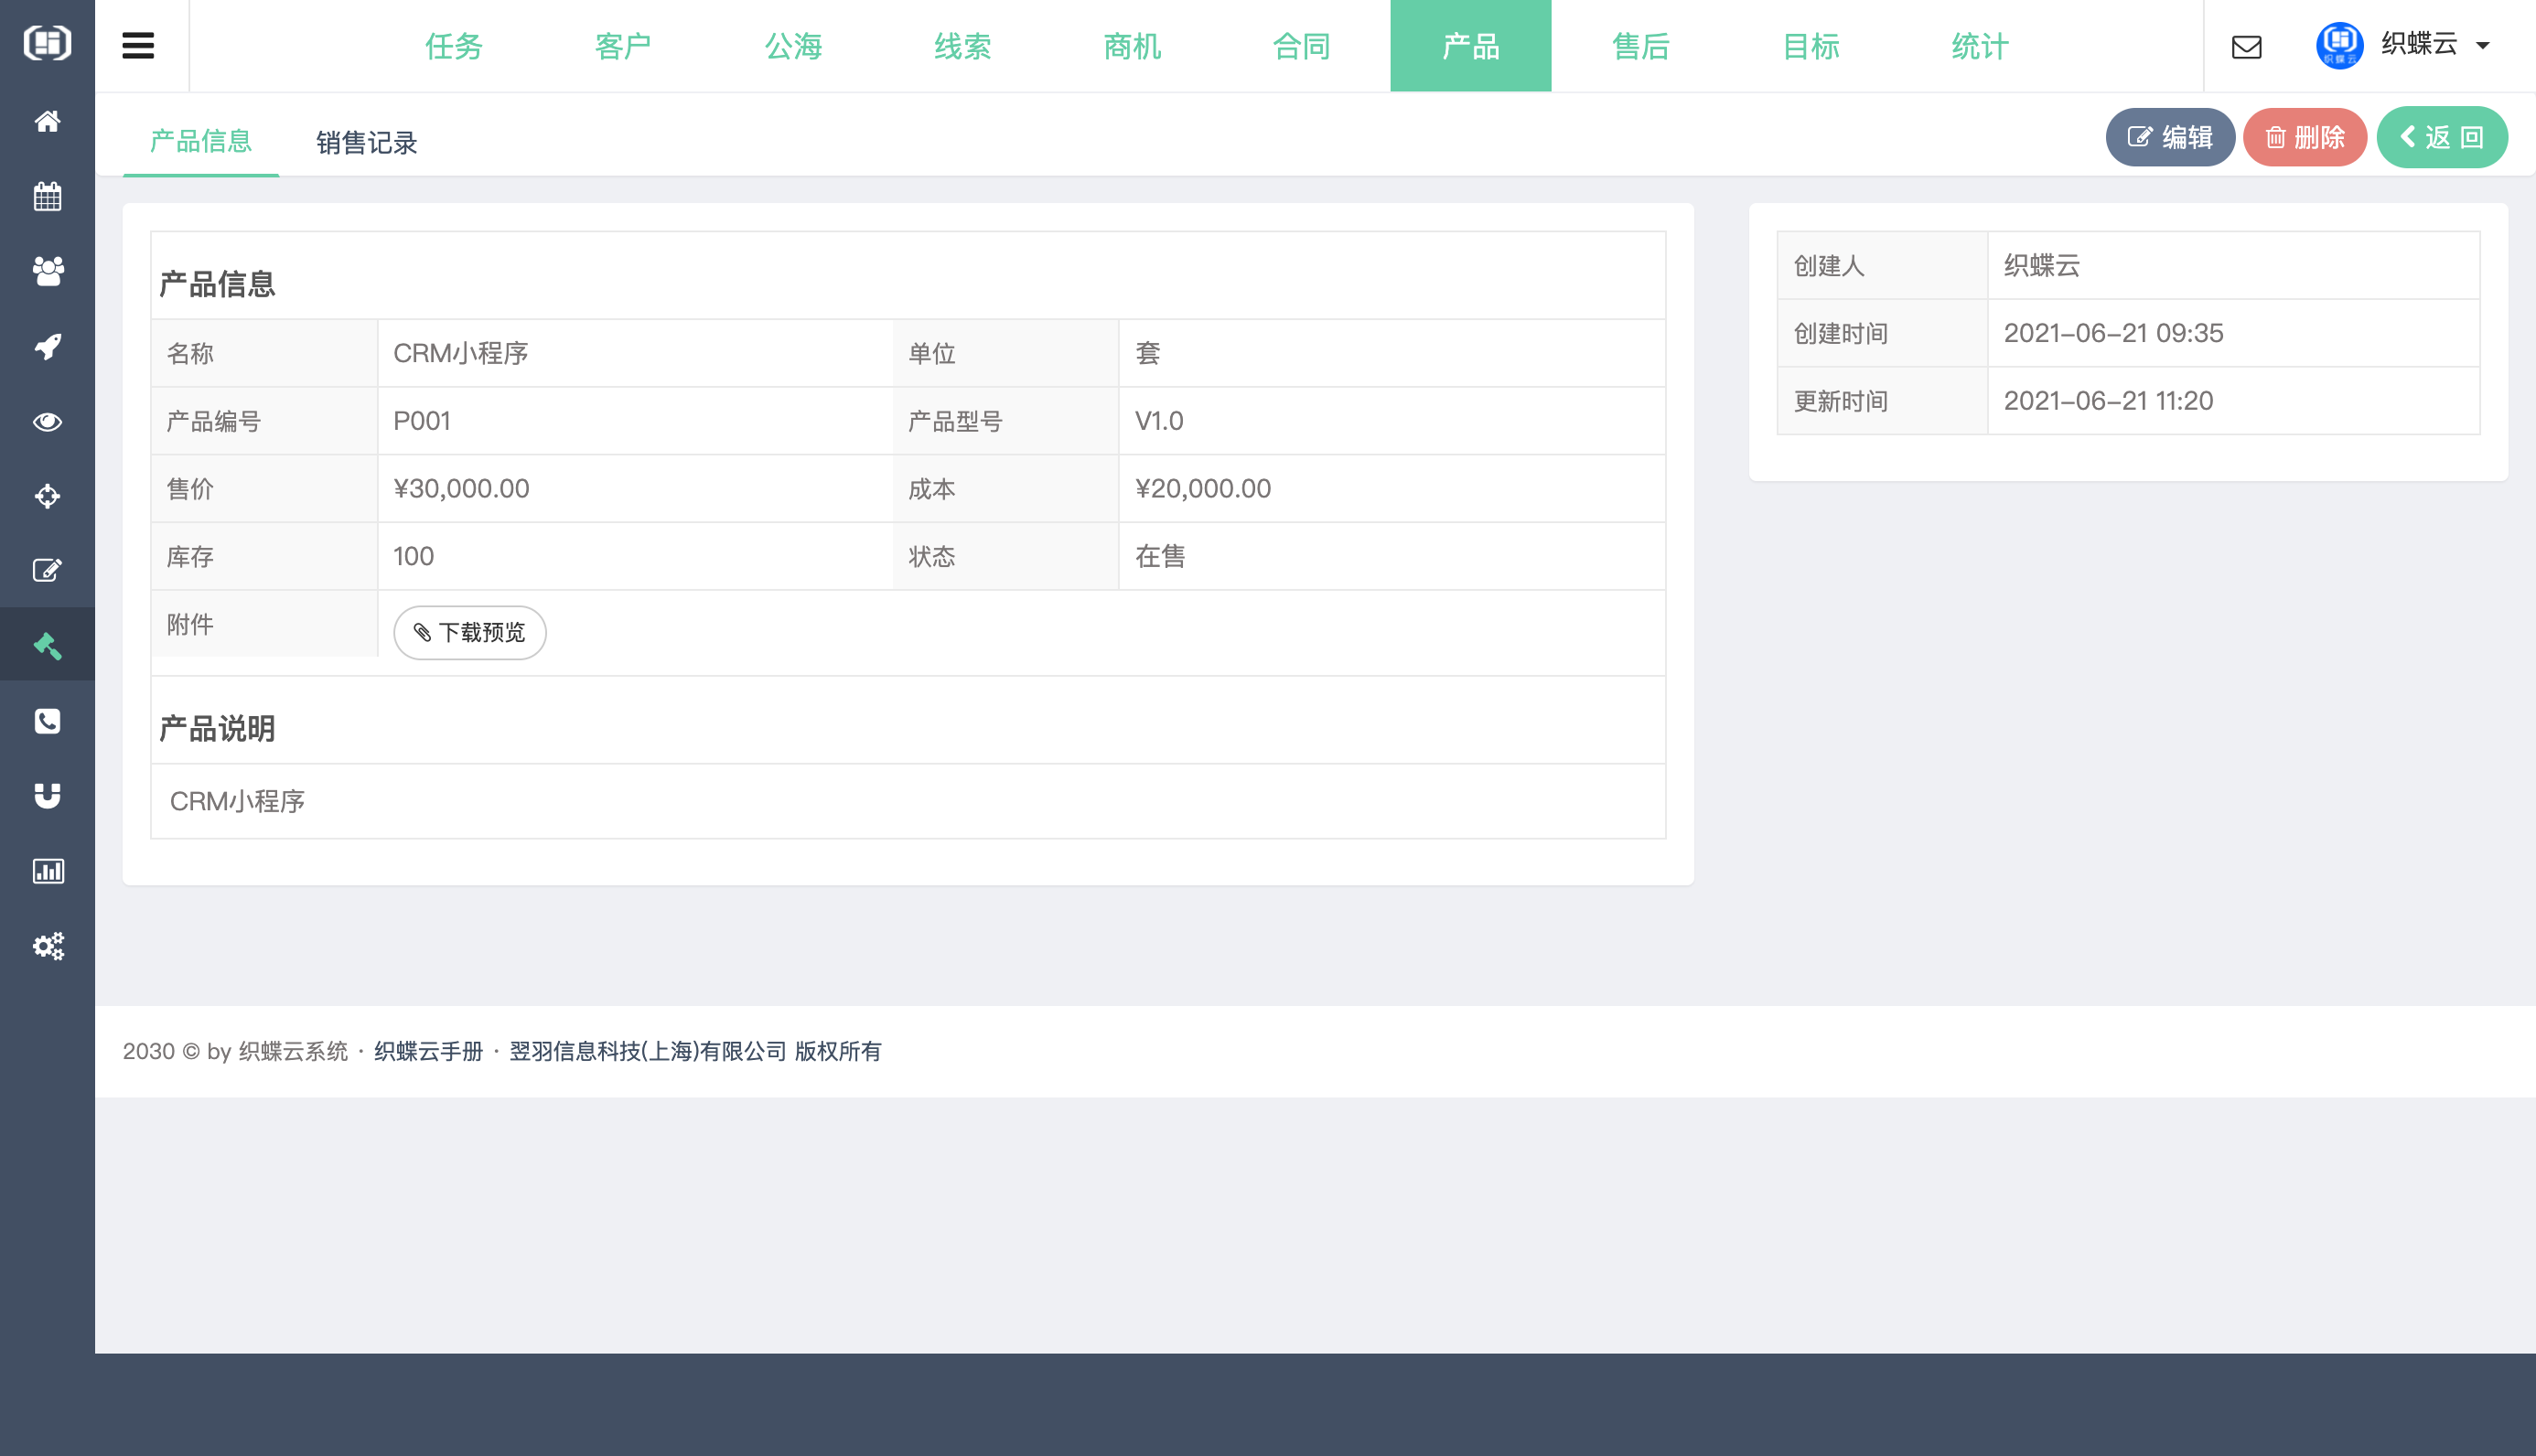
Task: Click the phone icon in the sidebar
Action: [x=47, y=721]
